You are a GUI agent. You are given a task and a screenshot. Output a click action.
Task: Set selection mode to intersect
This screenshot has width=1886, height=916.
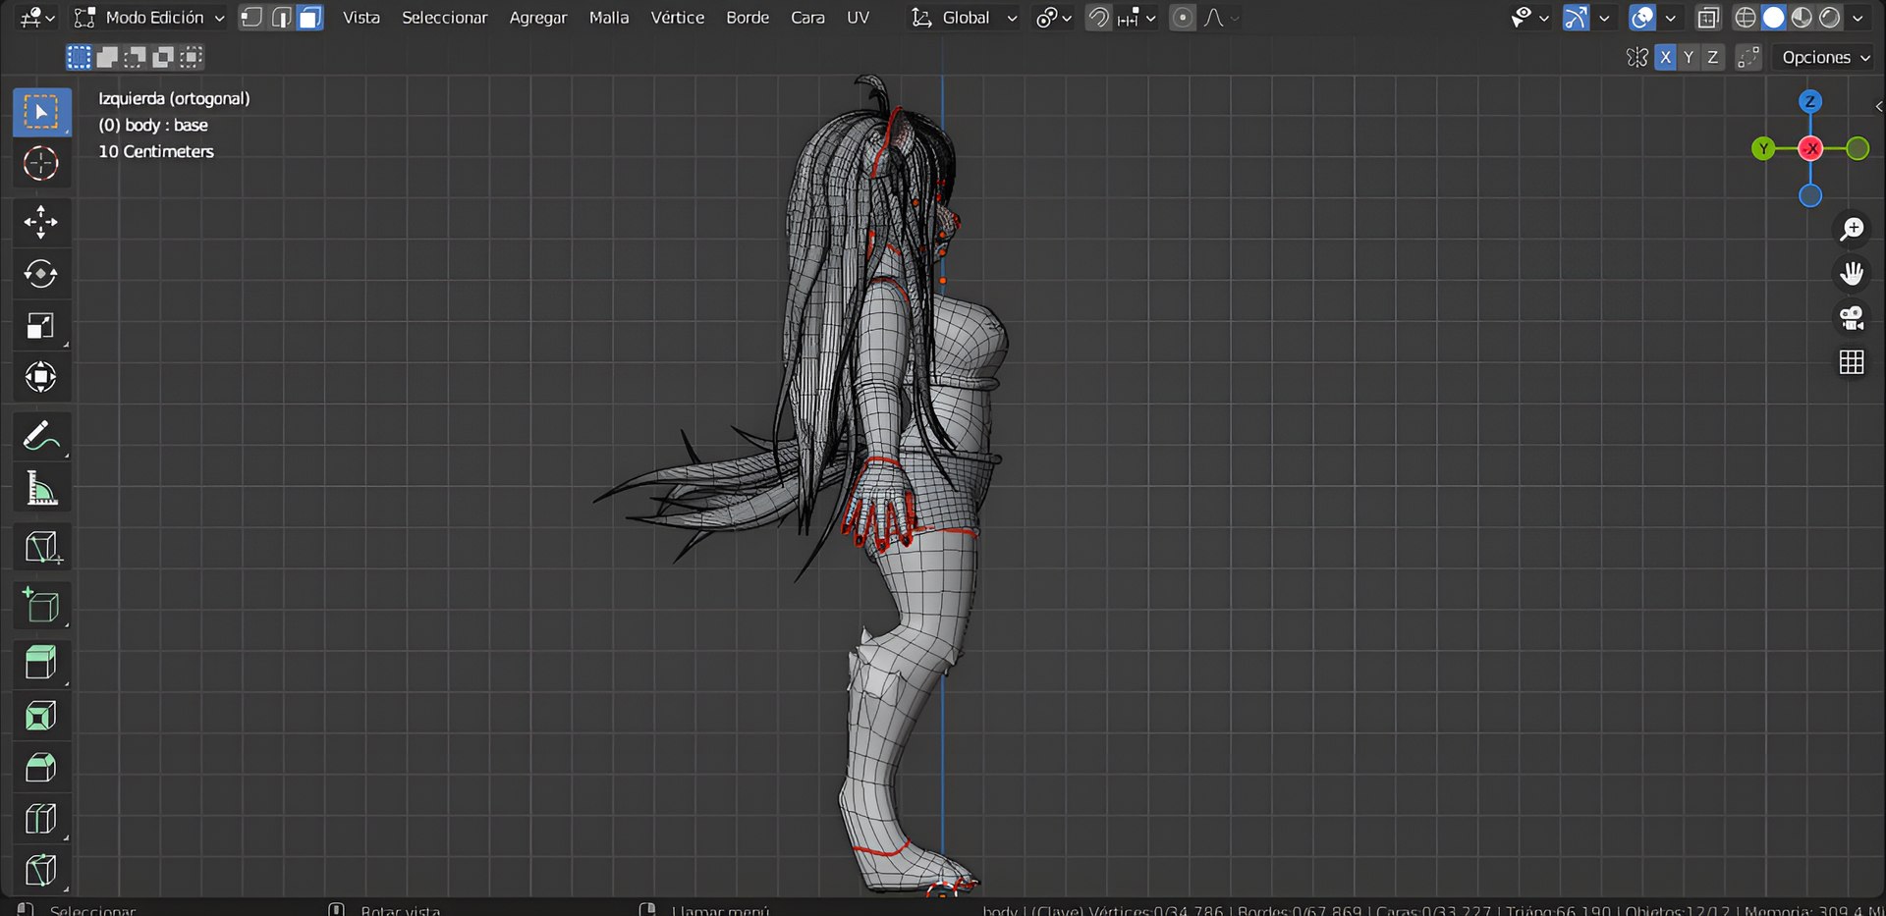click(192, 57)
